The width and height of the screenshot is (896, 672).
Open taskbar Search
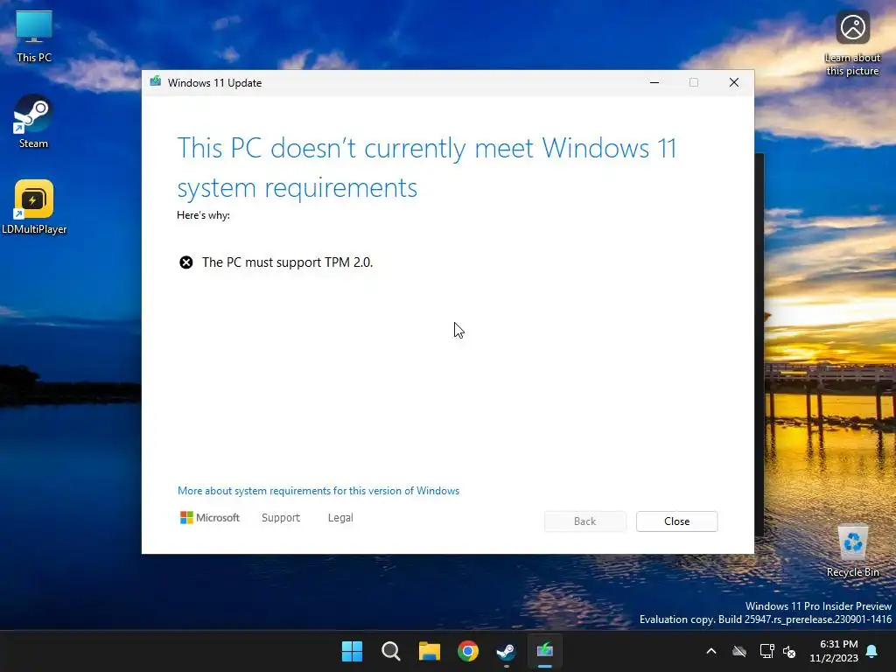tap(391, 651)
